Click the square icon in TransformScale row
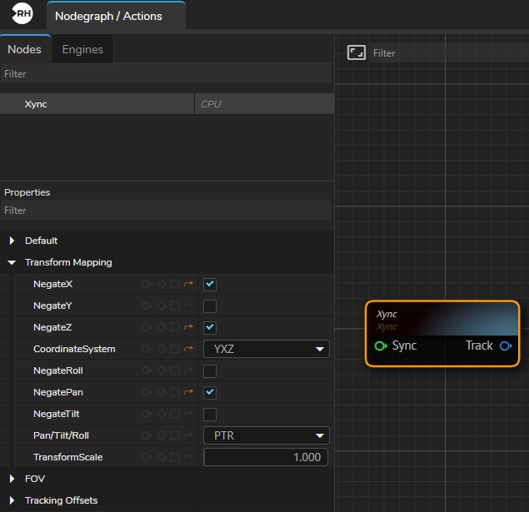The image size is (529, 512). point(174,457)
